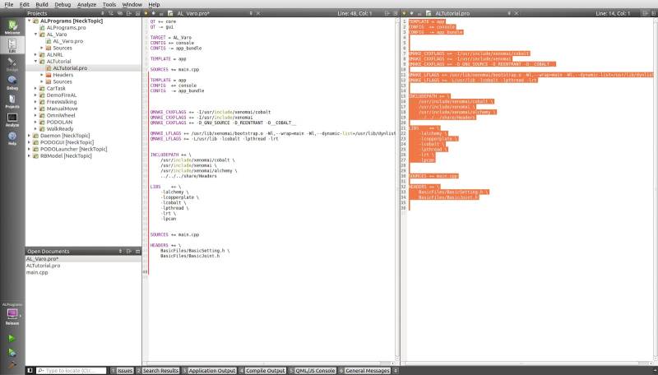Expand PODOGUI [NeckTopic] project
The image size is (658, 375).
click(x=29, y=142)
